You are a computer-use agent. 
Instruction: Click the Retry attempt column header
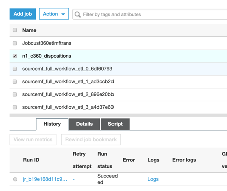click(82, 160)
